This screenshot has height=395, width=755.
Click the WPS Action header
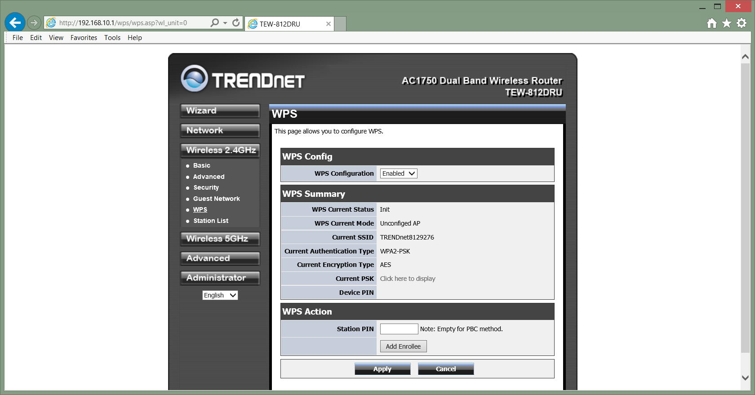click(x=417, y=311)
